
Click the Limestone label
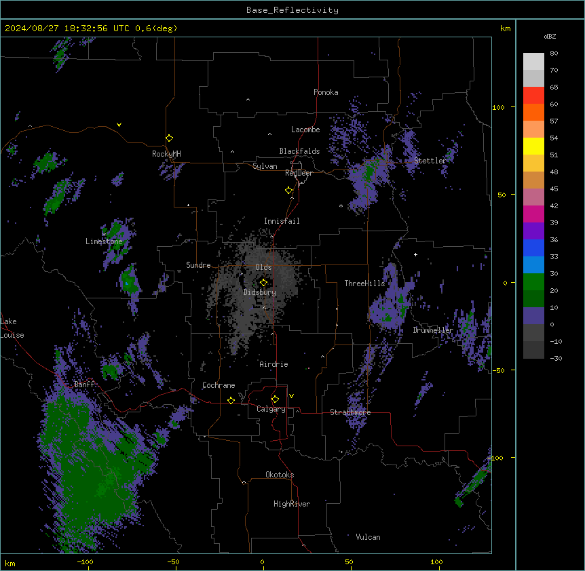tap(104, 241)
